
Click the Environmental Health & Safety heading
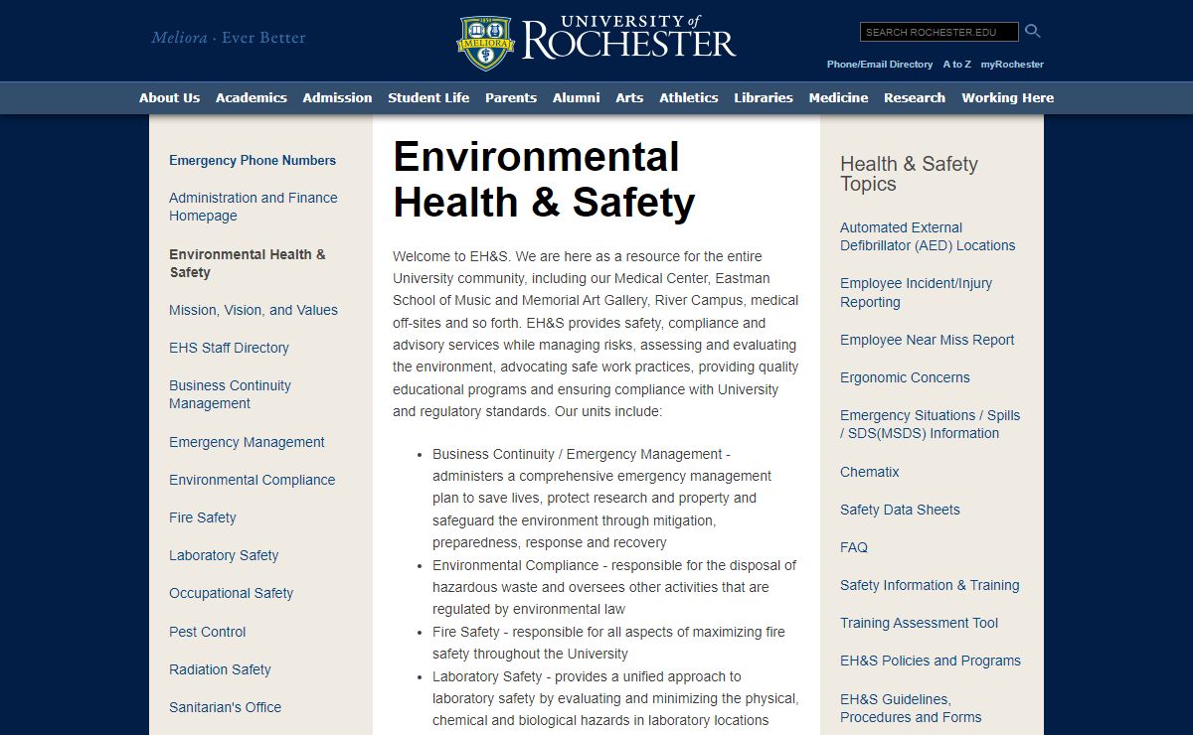[544, 180]
